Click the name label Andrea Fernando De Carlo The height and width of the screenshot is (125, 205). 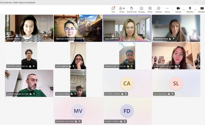click(18, 94)
